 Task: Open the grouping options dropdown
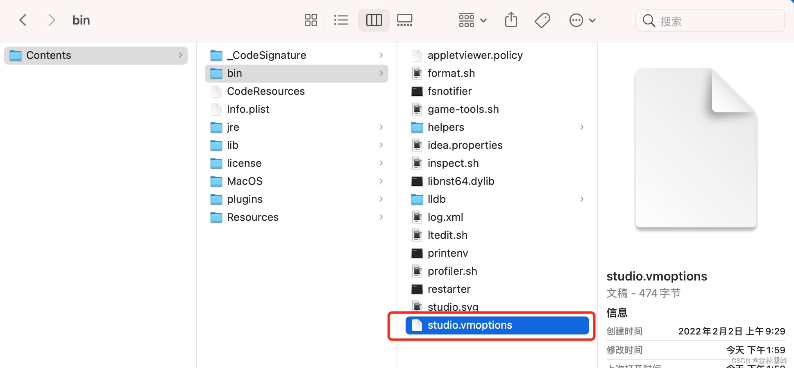(472, 20)
